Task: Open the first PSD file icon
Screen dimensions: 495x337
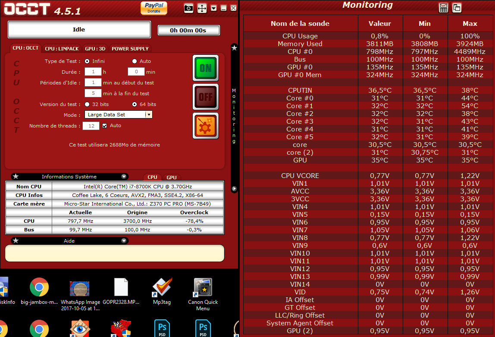Action: [162, 328]
